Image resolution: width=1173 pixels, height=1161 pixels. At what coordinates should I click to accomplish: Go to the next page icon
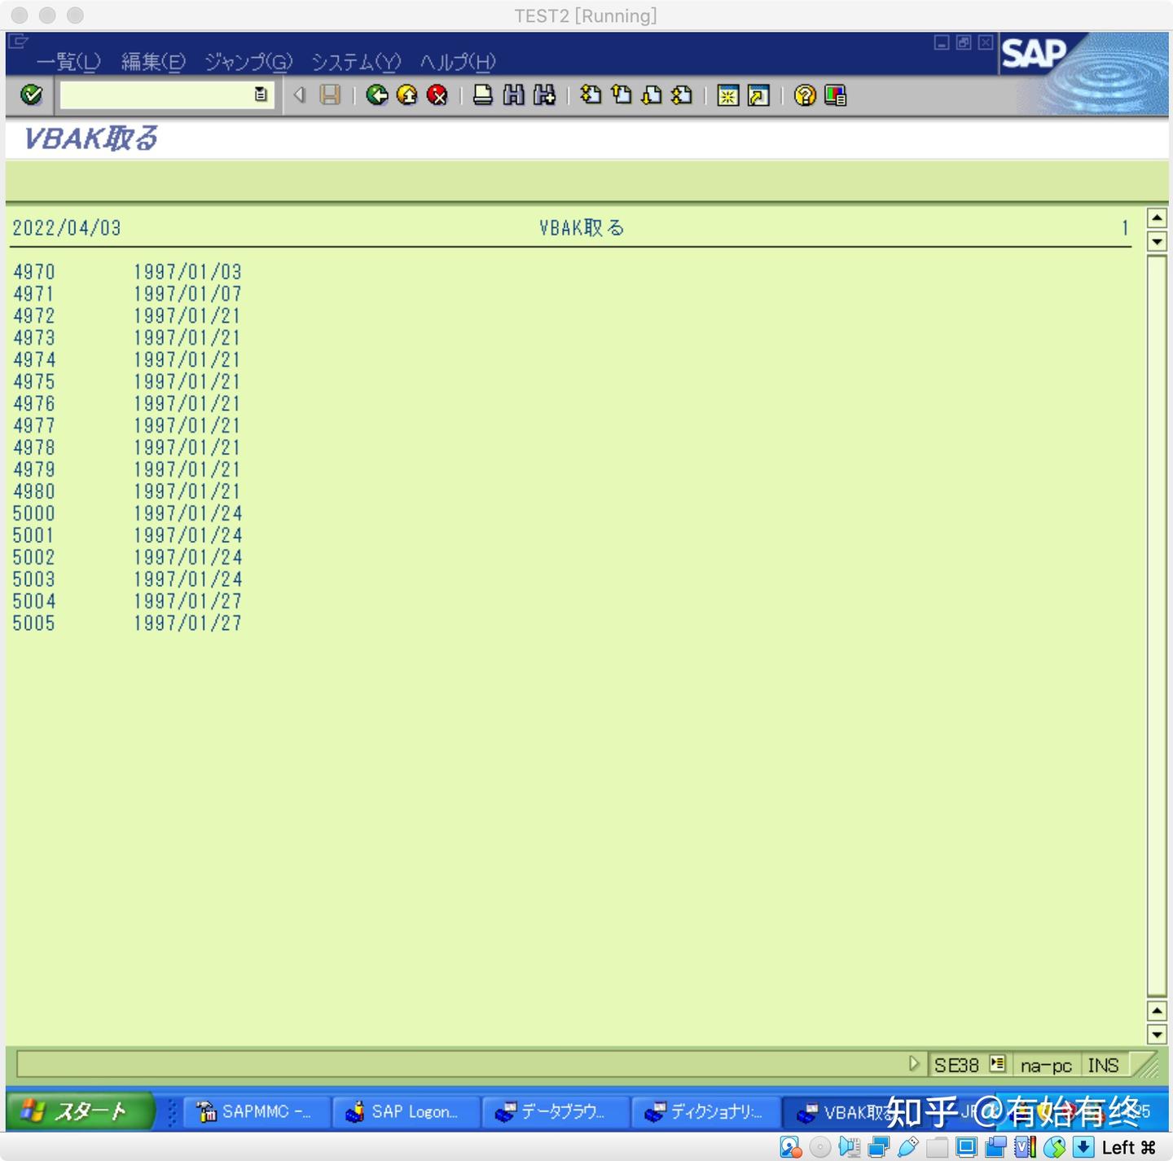click(652, 95)
